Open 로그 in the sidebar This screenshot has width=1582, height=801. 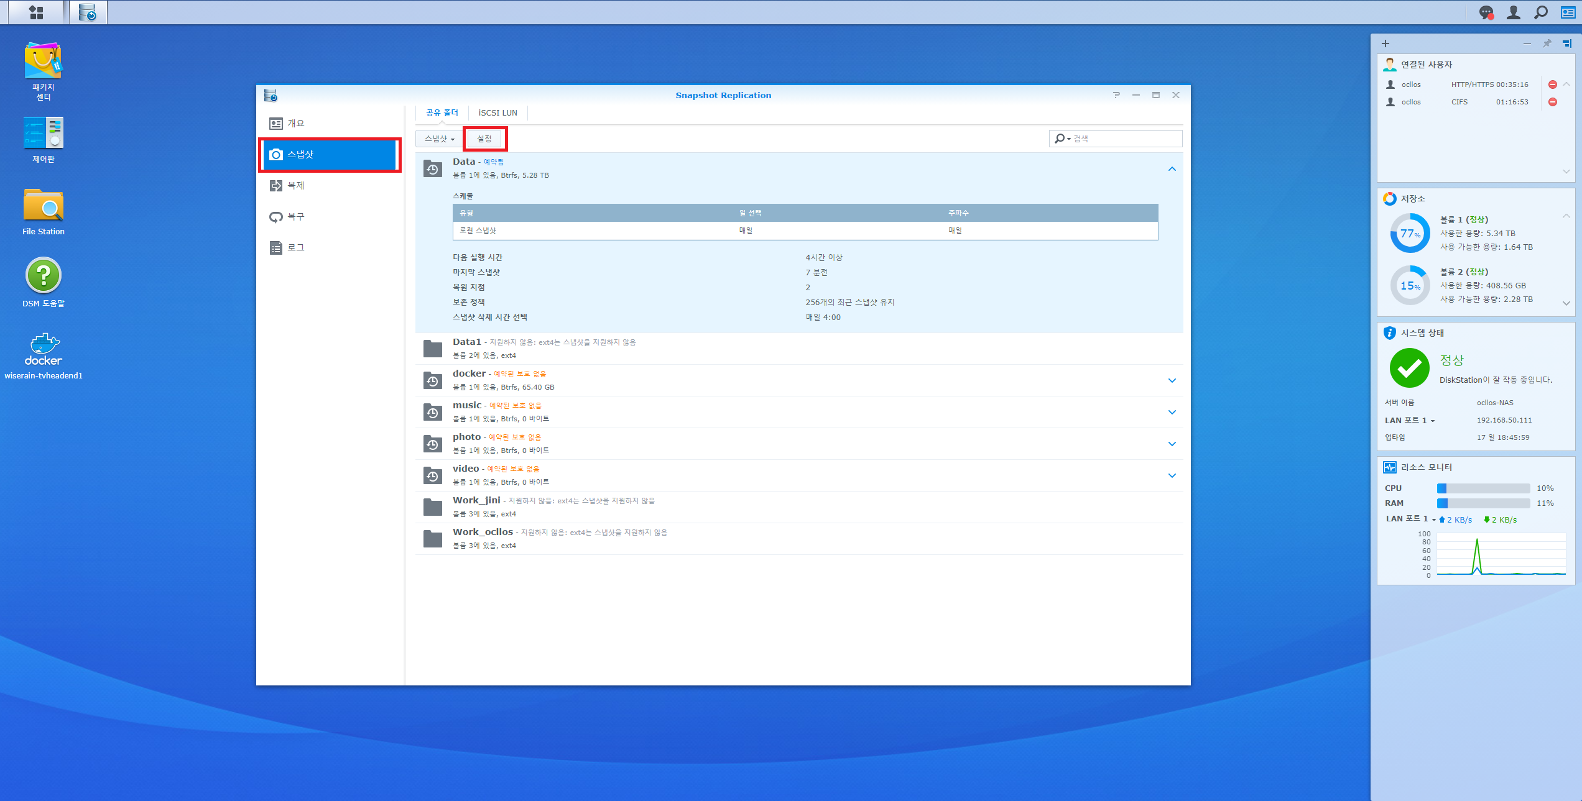(x=295, y=247)
